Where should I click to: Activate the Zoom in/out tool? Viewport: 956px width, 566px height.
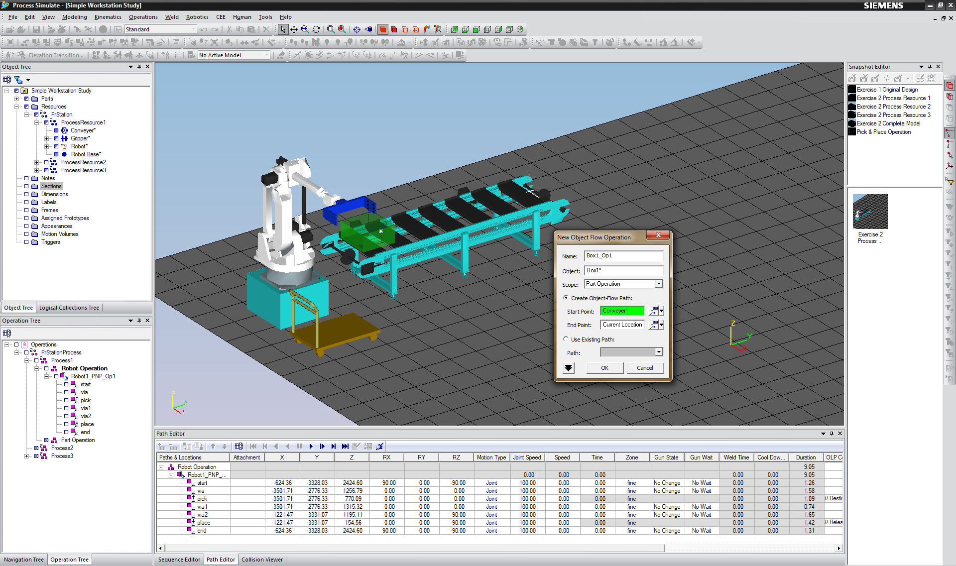point(305,29)
